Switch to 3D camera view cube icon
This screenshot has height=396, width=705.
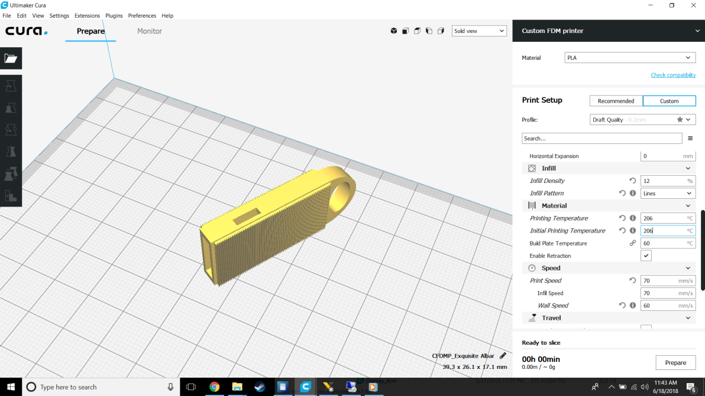394,31
